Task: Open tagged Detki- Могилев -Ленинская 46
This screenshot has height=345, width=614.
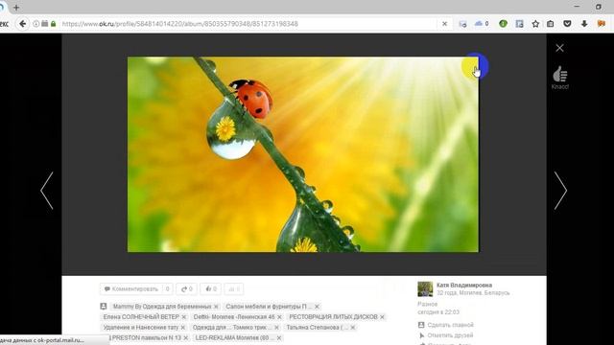Action: point(234,317)
